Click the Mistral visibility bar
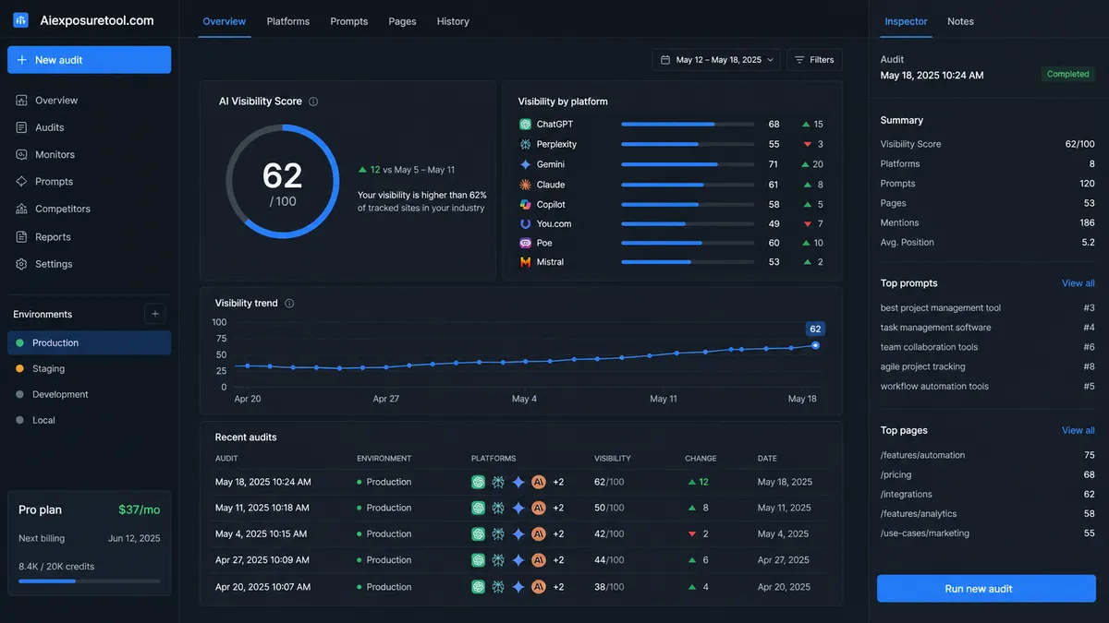This screenshot has width=1109, height=623. pos(687,262)
